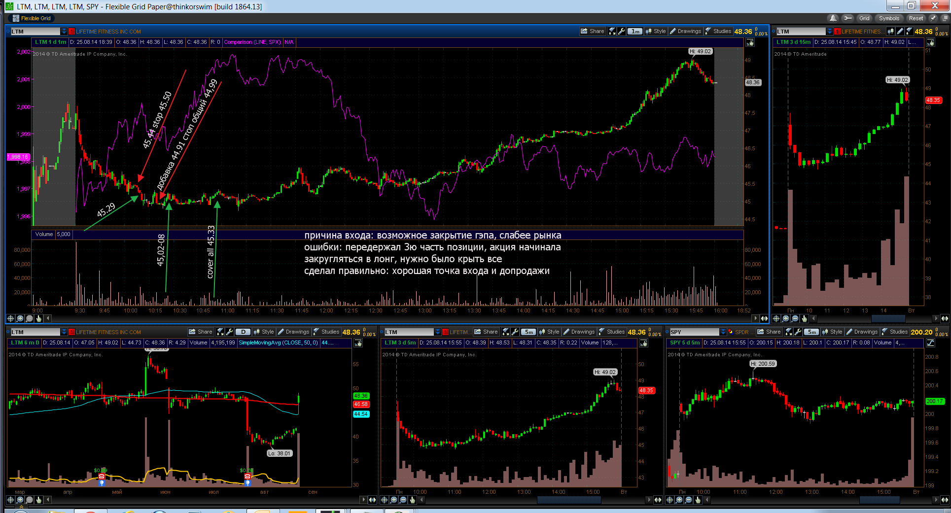Pin the Flexible Grid window
The image size is (951, 513).
pyautogui.click(x=933, y=18)
